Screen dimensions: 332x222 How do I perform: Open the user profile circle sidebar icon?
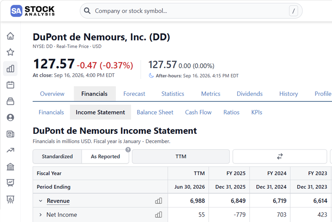point(10,118)
